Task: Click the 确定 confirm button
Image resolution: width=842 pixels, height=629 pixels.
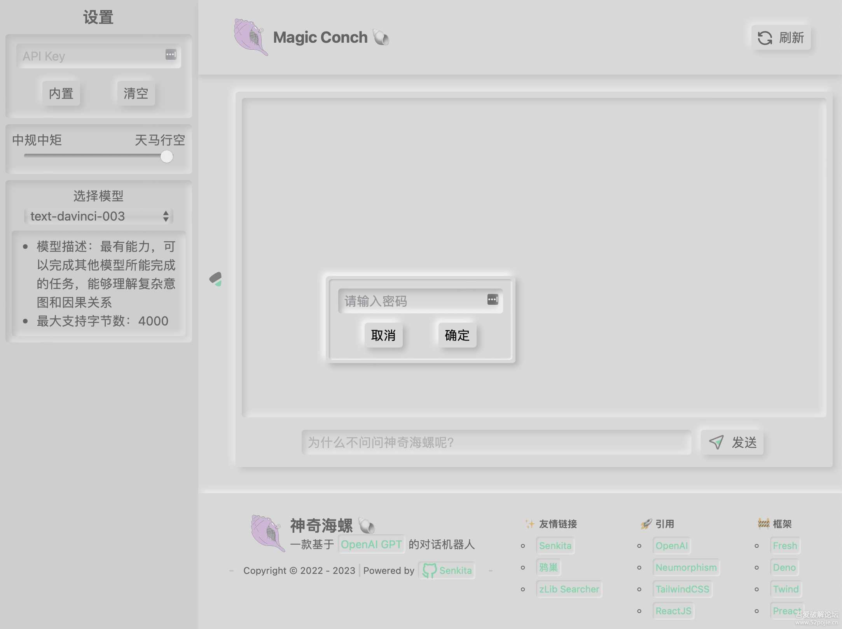Action: tap(456, 335)
